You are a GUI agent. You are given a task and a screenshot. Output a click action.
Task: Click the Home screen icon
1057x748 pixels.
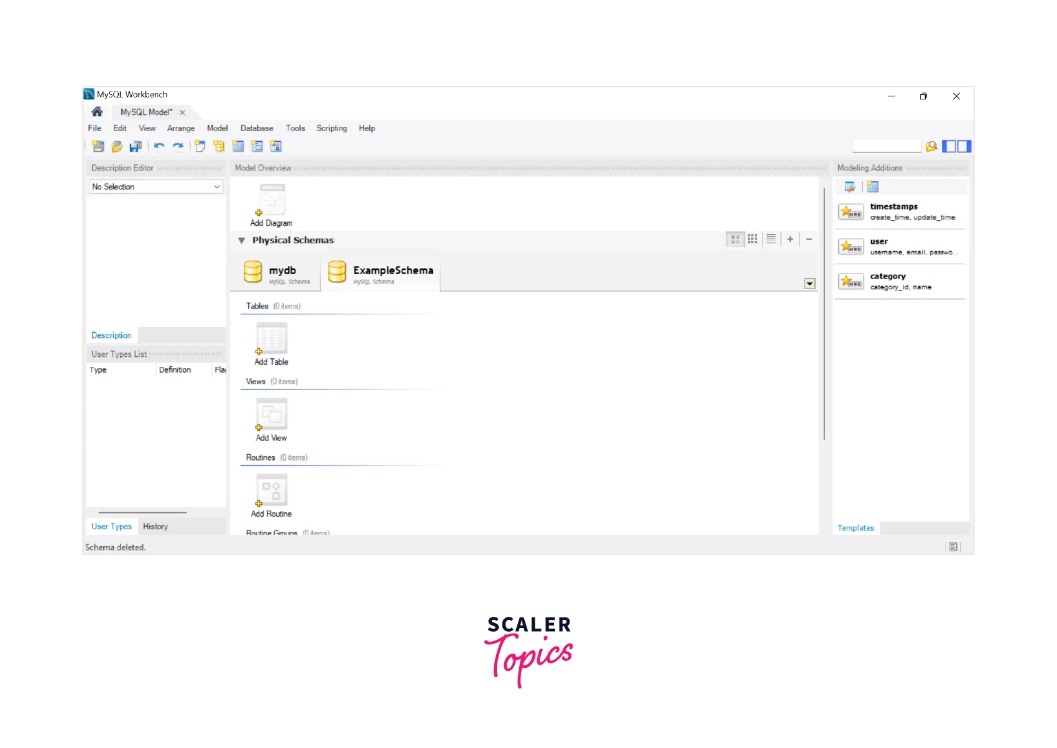click(97, 112)
